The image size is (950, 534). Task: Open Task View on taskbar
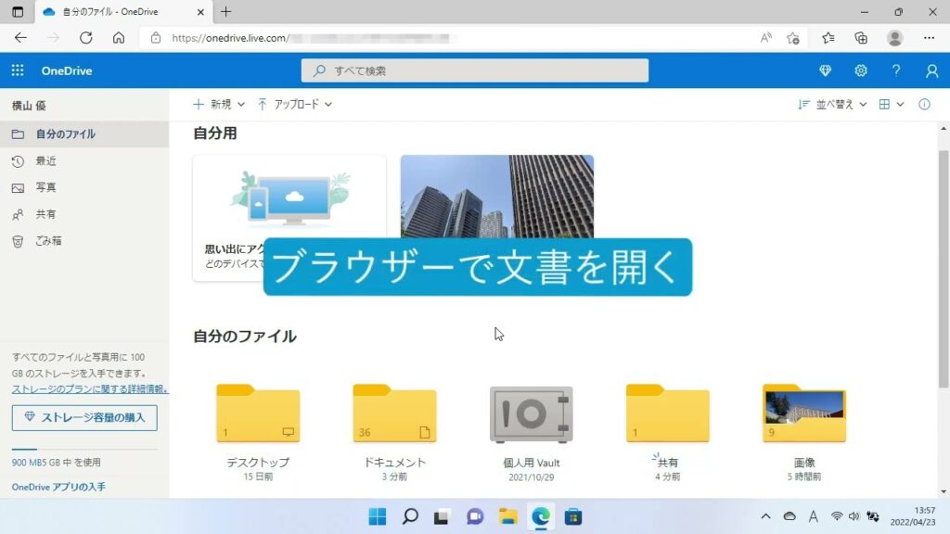(442, 516)
